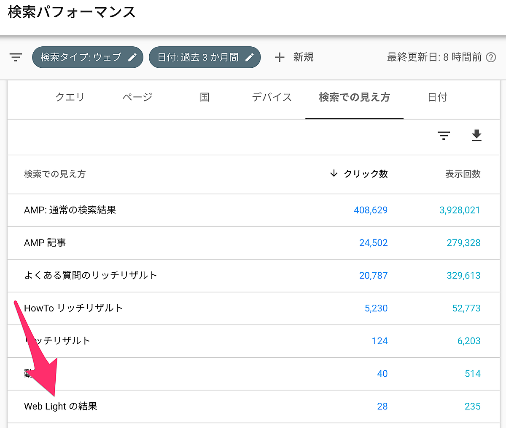Open よくある質問のリッチリザルト row
Viewport: 506px width, 428px height.
[91, 275]
